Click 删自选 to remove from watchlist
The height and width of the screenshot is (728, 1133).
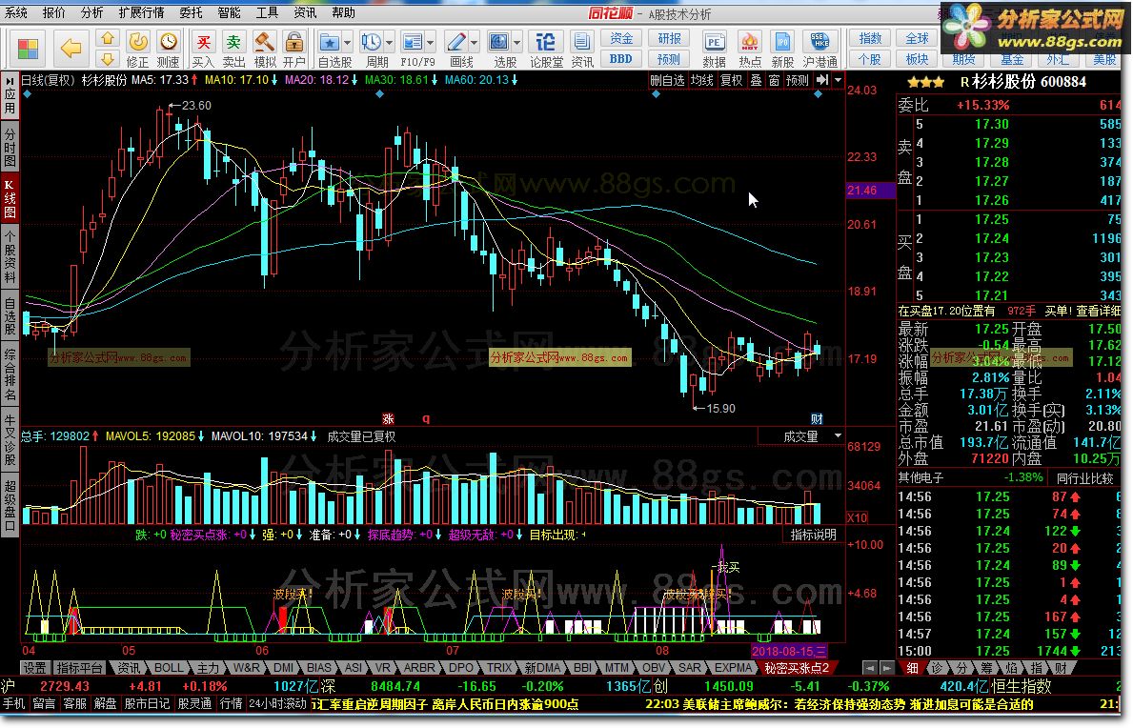(x=667, y=80)
